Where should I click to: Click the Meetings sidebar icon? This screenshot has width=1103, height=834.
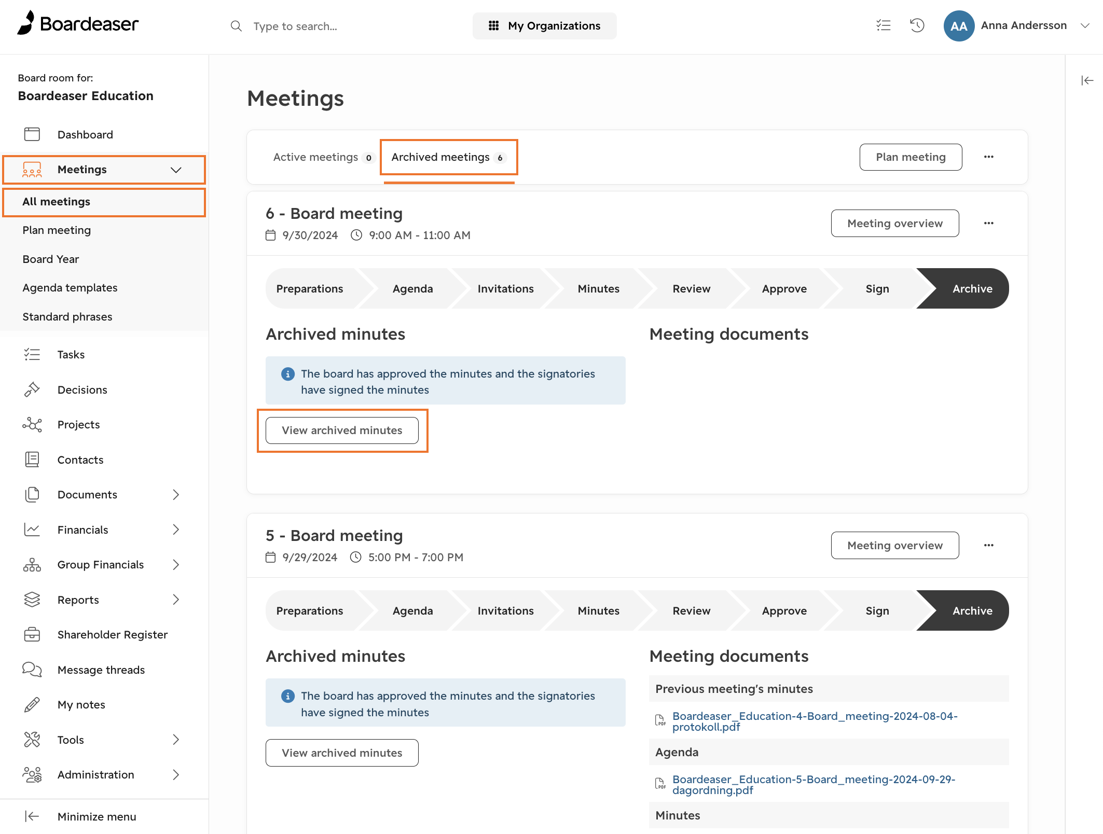[32, 170]
